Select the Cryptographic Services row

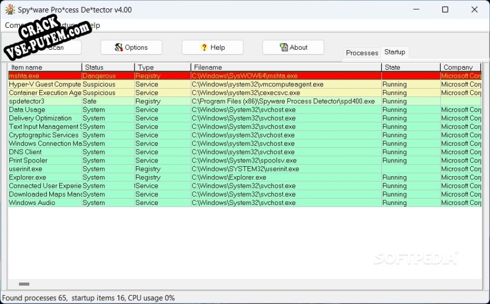click(244, 135)
